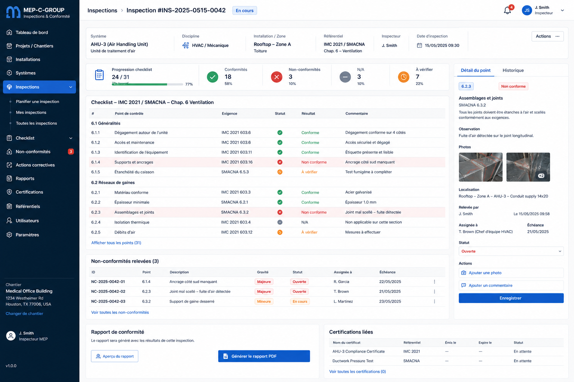The height and width of the screenshot is (382, 574).
Task: Click Ajouter un commentaire
Action: click(x=511, y=285)
